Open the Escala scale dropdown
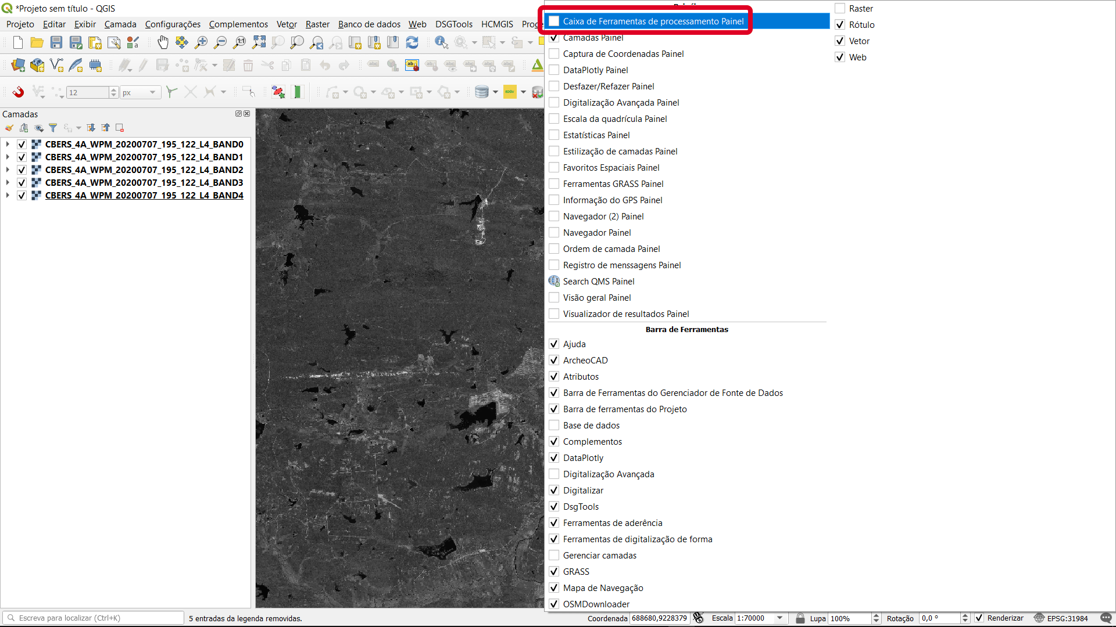 (779, 618)
